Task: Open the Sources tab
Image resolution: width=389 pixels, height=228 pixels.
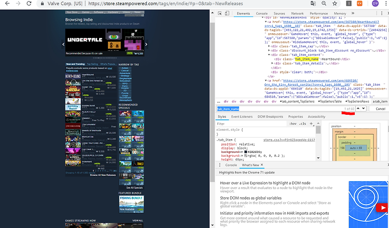Action: coord(280,14)
